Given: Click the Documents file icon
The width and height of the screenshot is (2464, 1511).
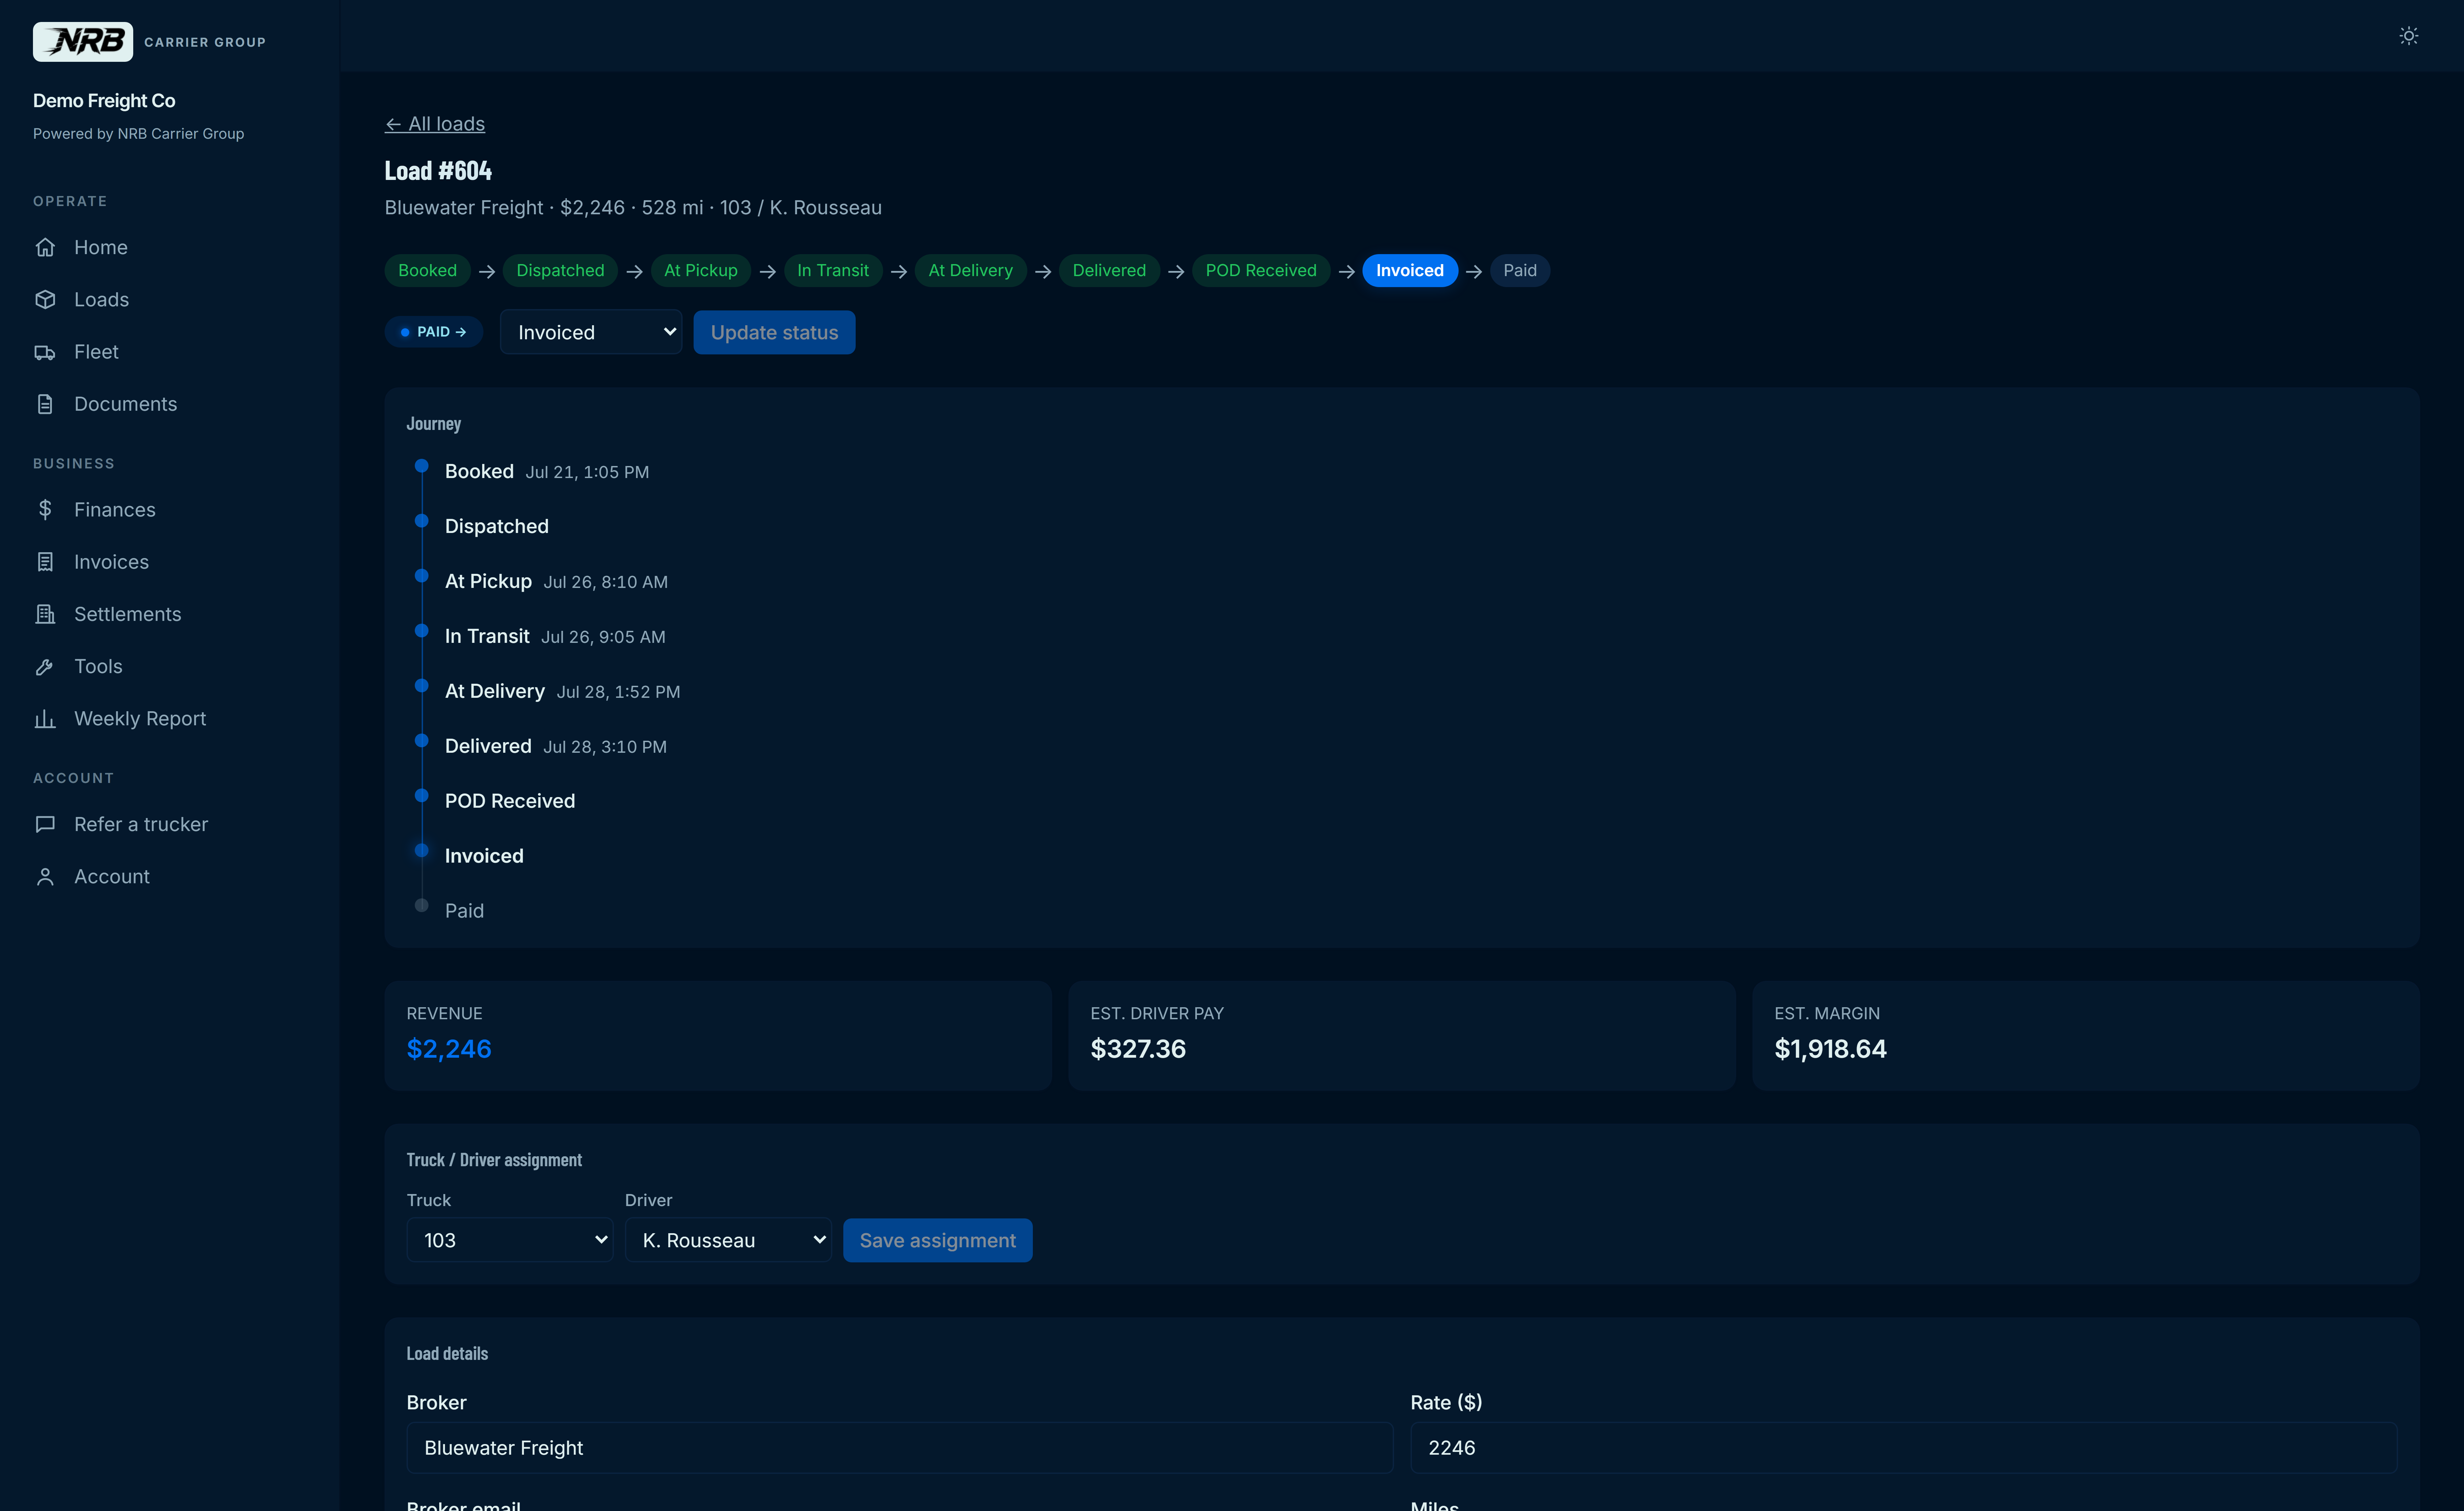Looking at the screenshot, I should tap(45, 404).
